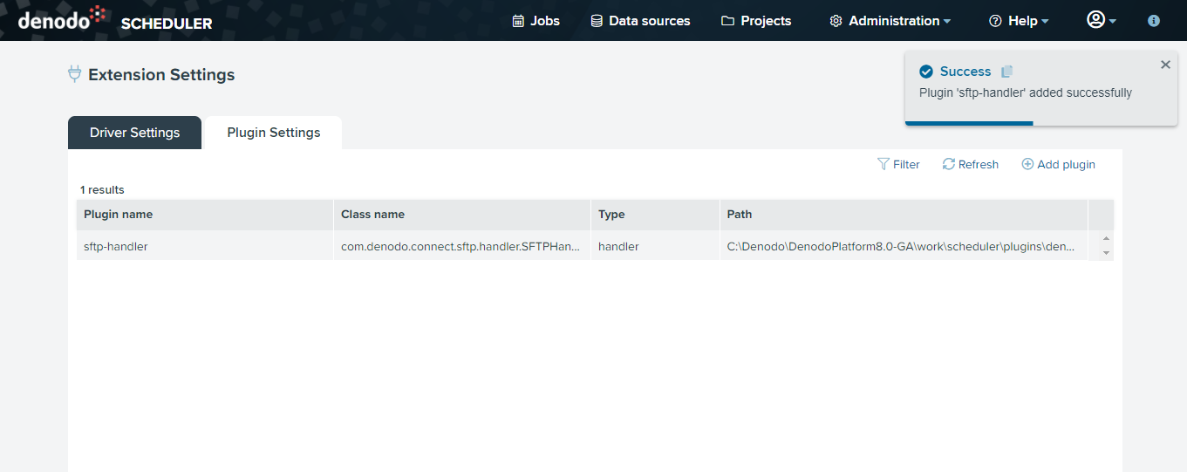Go to the Projects page
This screenshot has height=472, width=1187.
[756, 21]
